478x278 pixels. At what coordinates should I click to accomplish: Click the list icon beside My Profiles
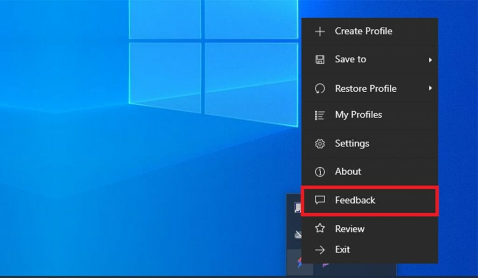(x=320, y=115)
